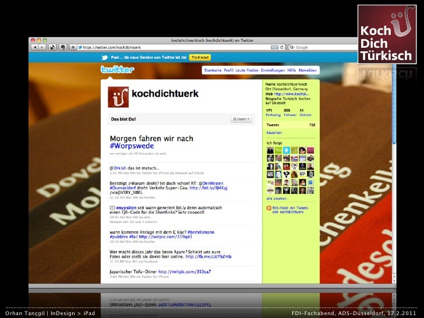Click the 171 Following count
The image size is (424, 318).
coord(273,112)
